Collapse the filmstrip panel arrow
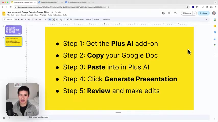This screenshot has height=122, width=218. tap(9, 118)
